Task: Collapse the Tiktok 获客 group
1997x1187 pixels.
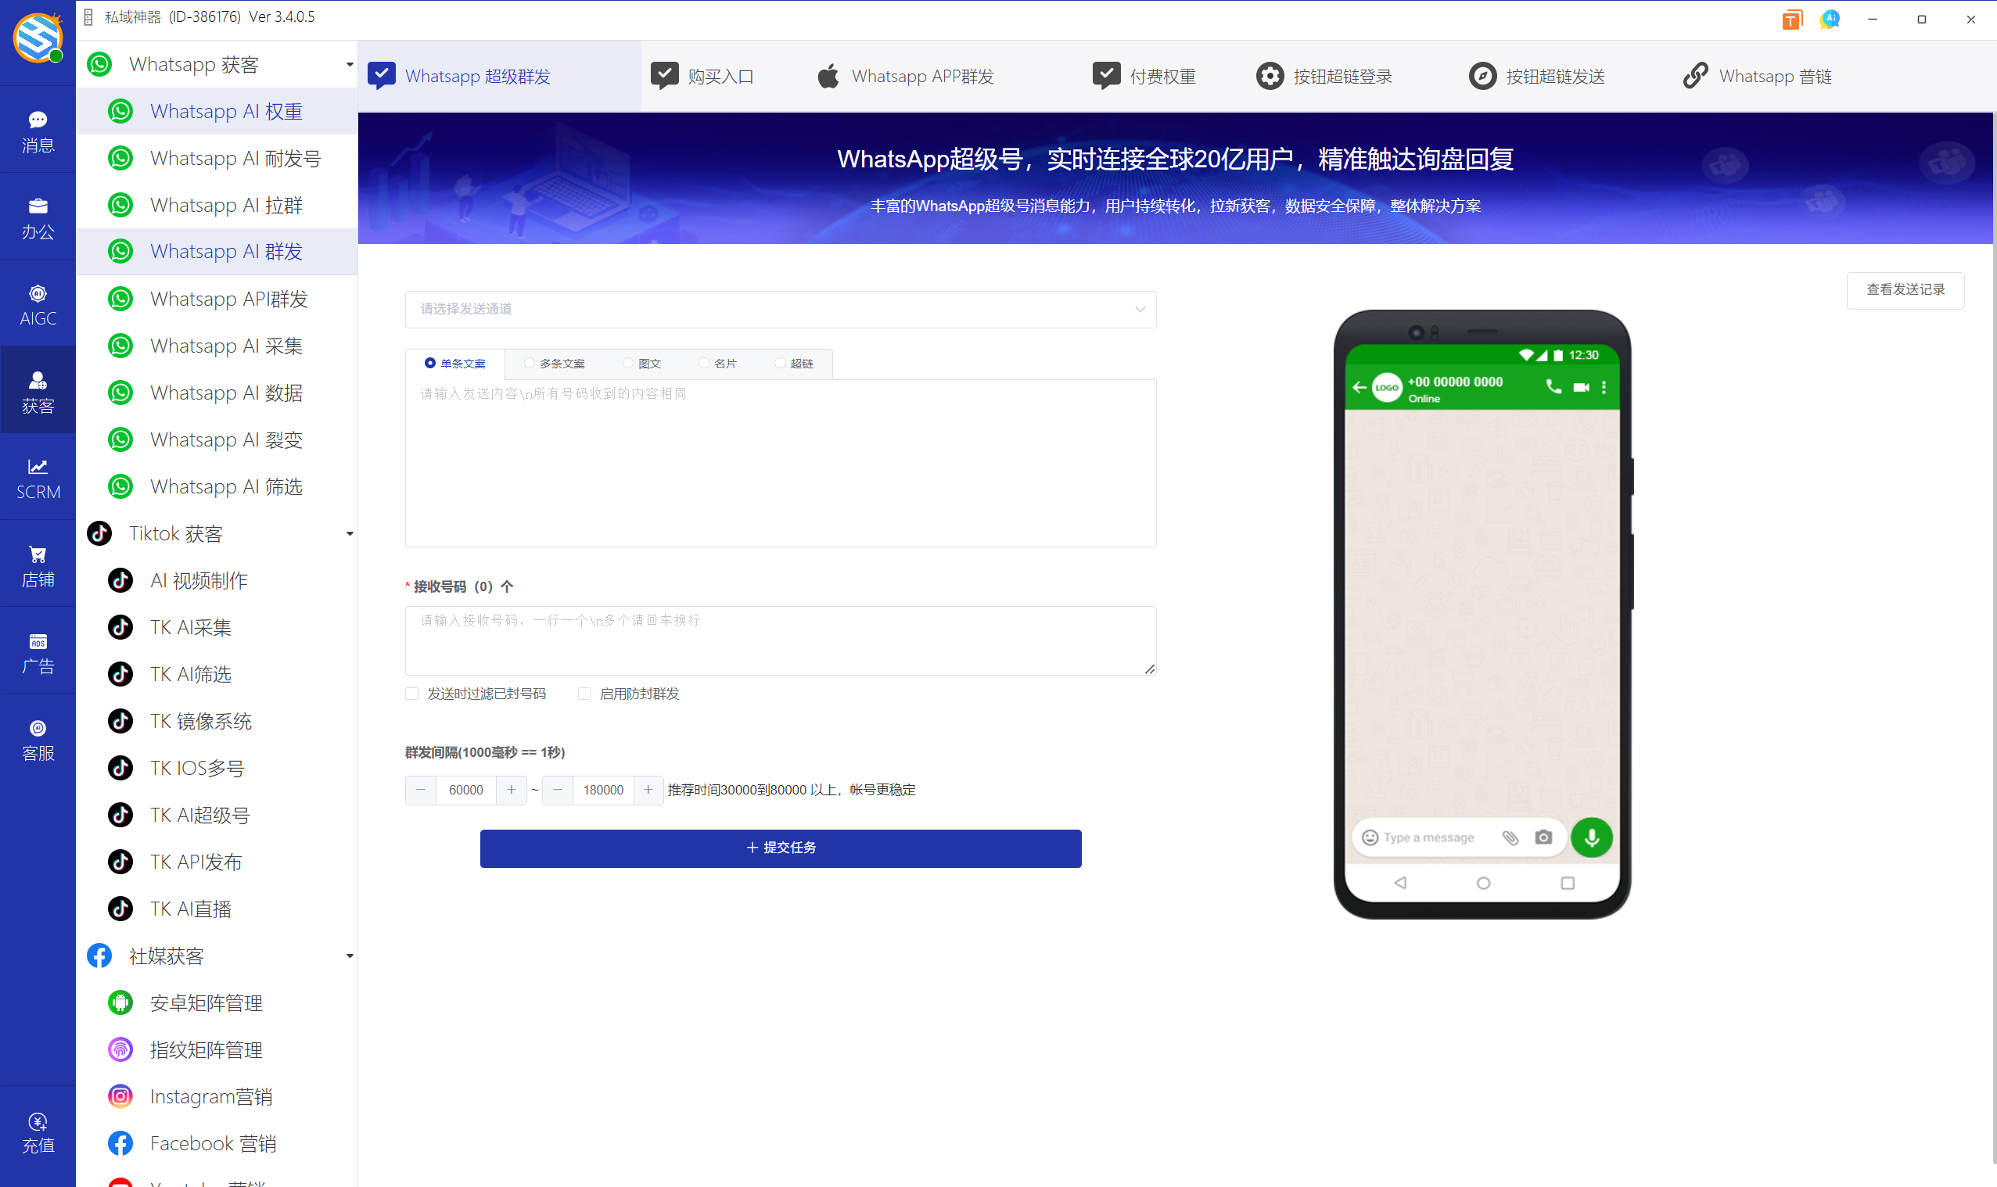Action: tap(348, 533)
